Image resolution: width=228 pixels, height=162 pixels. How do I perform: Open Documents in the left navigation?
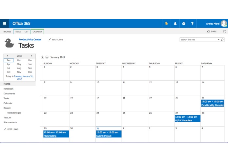[x=9, y=93]
